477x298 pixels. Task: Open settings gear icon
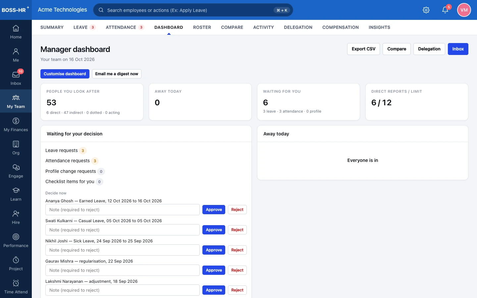[426, 10]
